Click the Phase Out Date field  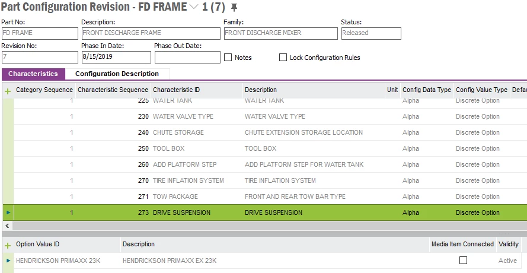tap(187, 58)
